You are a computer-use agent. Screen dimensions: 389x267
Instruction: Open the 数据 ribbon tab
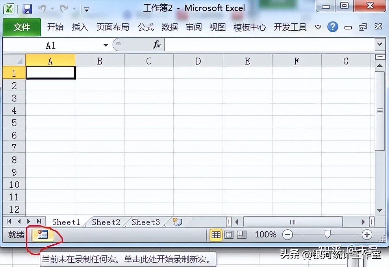[x=170, y=27]
